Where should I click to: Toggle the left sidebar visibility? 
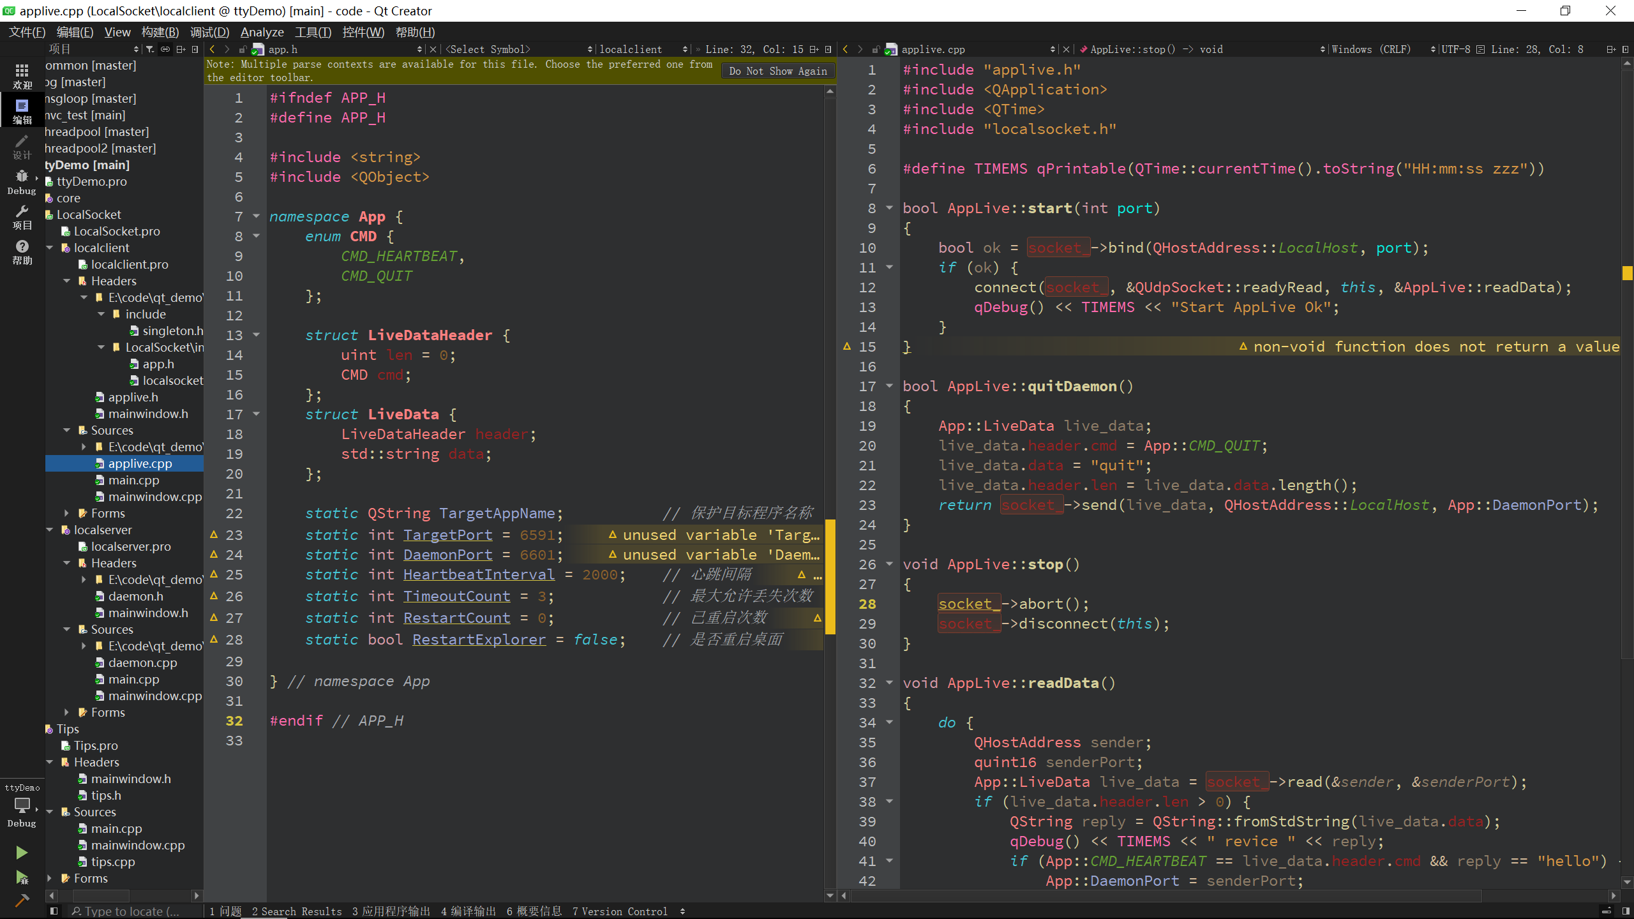pyautogui.click(x=54, y=911)
